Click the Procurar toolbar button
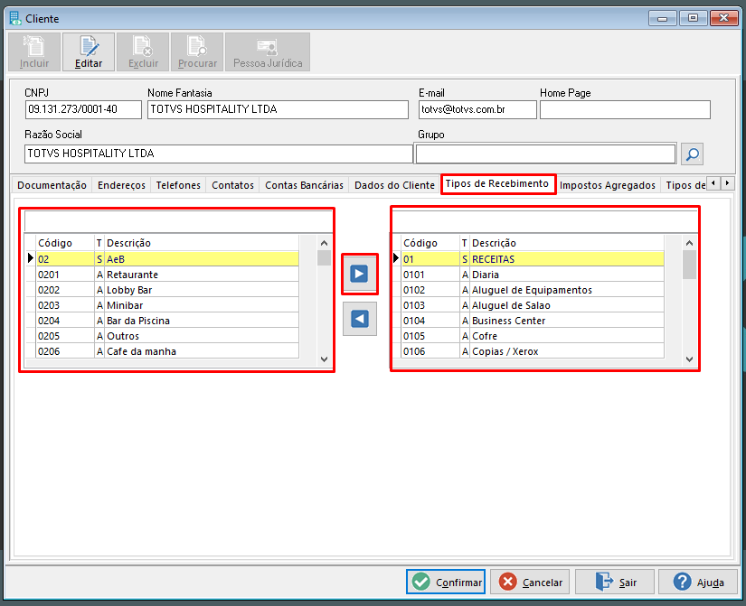Image resolution: width=746 pixels, height=606 pixels. [x=197, y=51]
